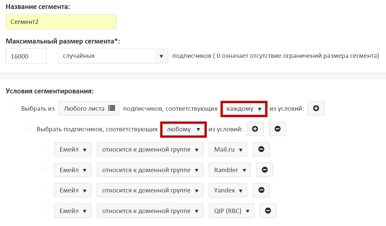Open 'относится к доменной группе' dropdown in Rambler row

point(150,170)
